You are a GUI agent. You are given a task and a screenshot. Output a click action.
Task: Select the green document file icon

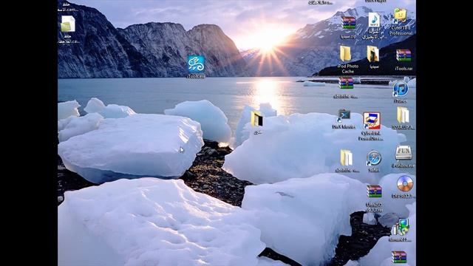(68, 24)
